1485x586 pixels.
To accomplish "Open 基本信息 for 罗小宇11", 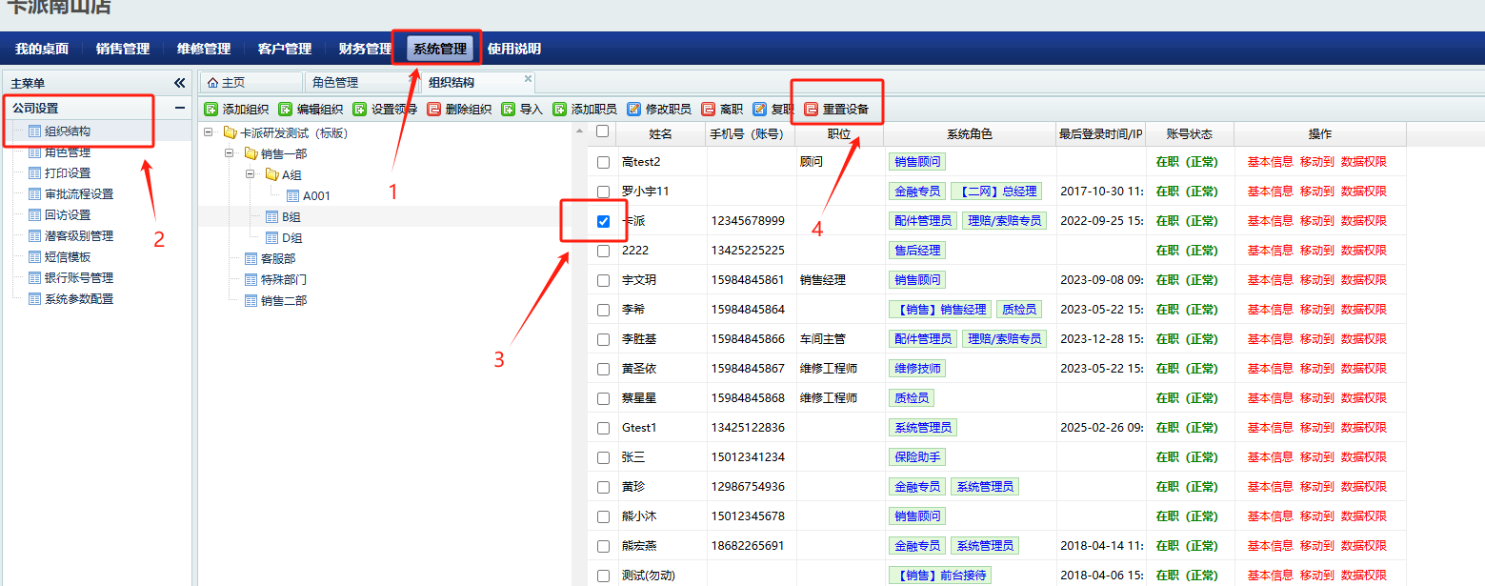I will pos(1271,192).
